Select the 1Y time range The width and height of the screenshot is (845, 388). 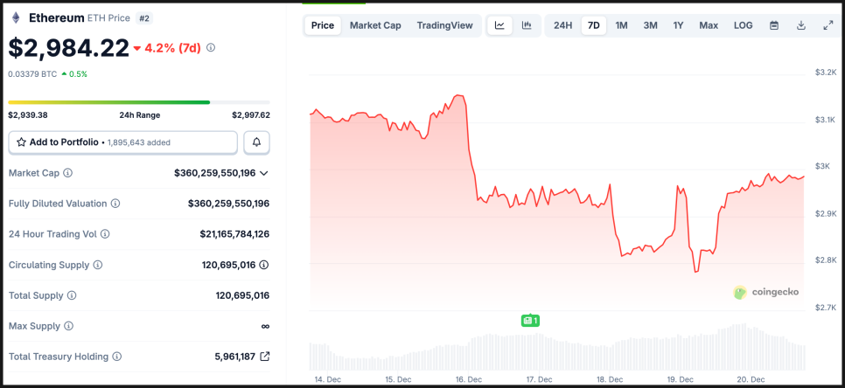[678, 25]
